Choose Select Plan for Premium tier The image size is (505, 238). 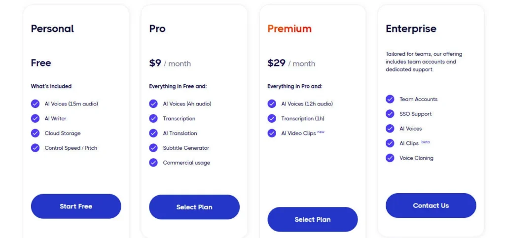coord(313,219)
